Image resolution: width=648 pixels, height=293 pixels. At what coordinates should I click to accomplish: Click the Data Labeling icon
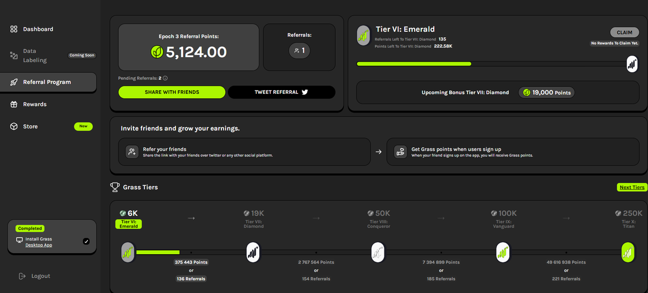click(x=14, y=55)
